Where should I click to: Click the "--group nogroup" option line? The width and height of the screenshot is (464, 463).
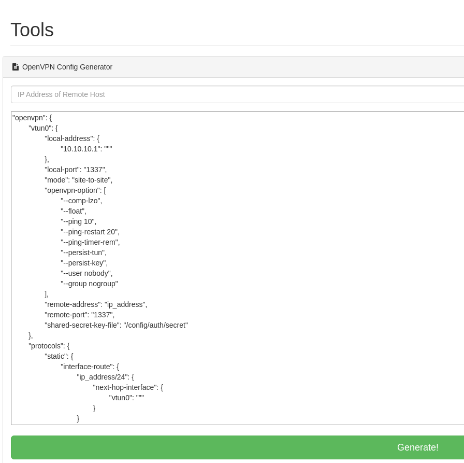pyautogui.click(x=89, y=284)
